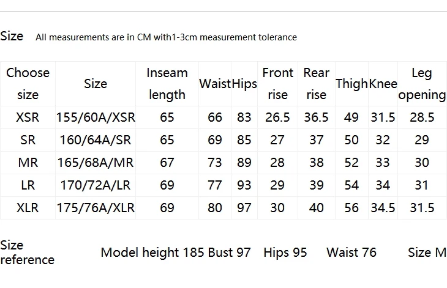Select the SR choose size cell

pyautogui.click(x=28, y=140)
